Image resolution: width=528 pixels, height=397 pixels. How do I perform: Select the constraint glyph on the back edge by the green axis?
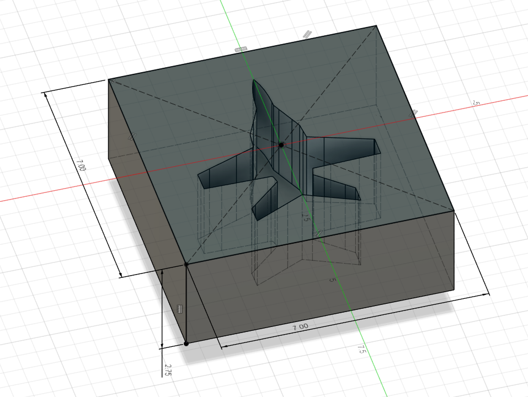point(241,50)
